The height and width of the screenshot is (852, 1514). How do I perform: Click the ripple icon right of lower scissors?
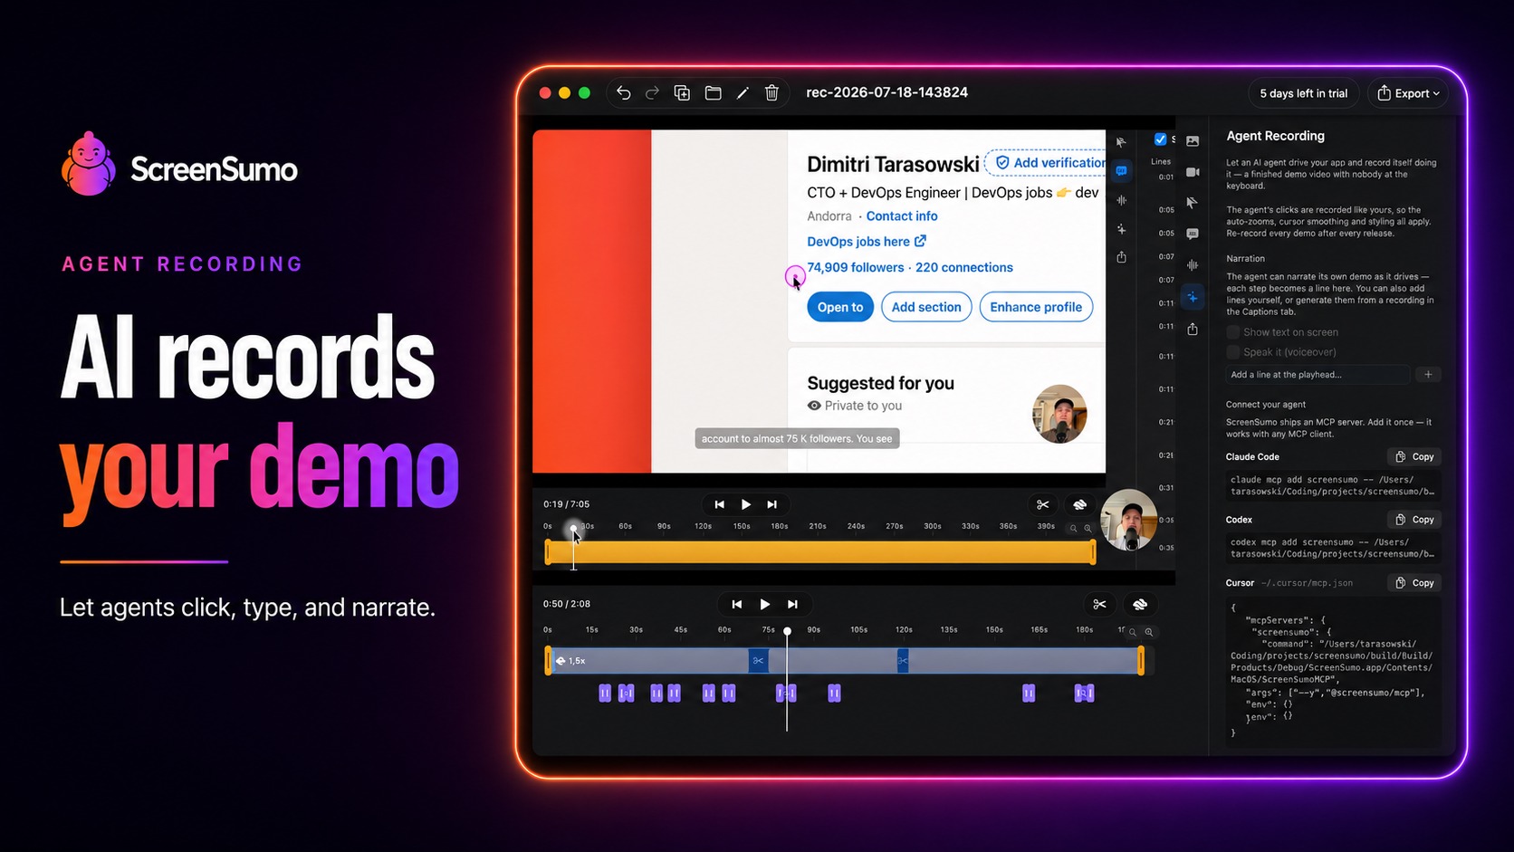point(1140,604)
